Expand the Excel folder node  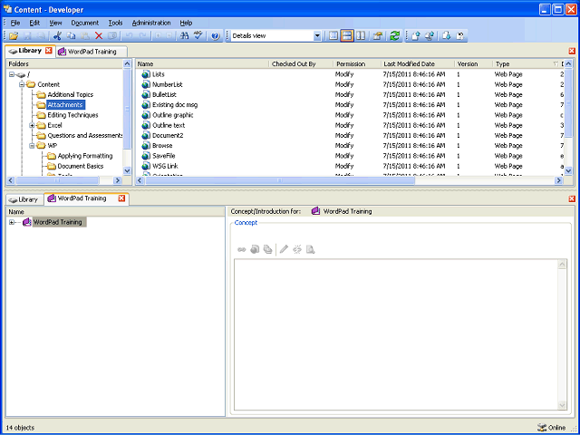point(32,125)
